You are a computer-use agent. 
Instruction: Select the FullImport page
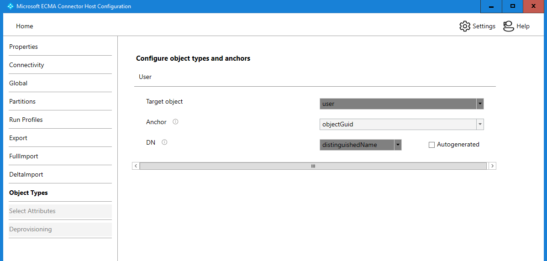(24, 157)
